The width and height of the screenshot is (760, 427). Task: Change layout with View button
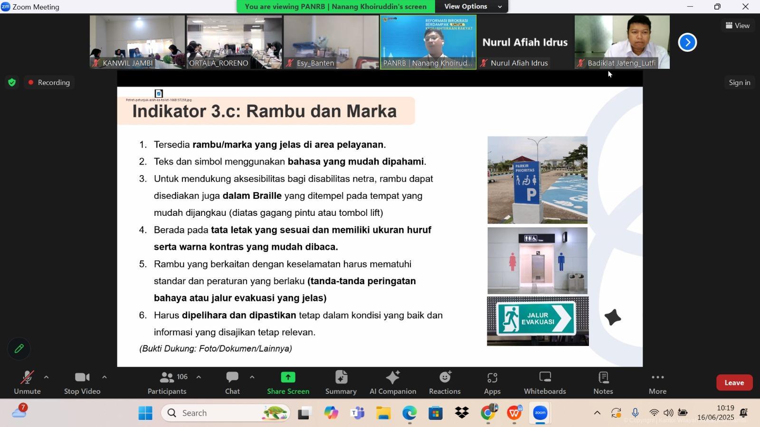(x=738, y=26)
